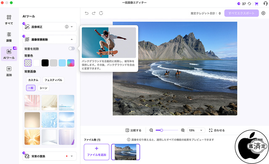Open the gradient custom color swatch
269x164 pixels.
(71, 63)
